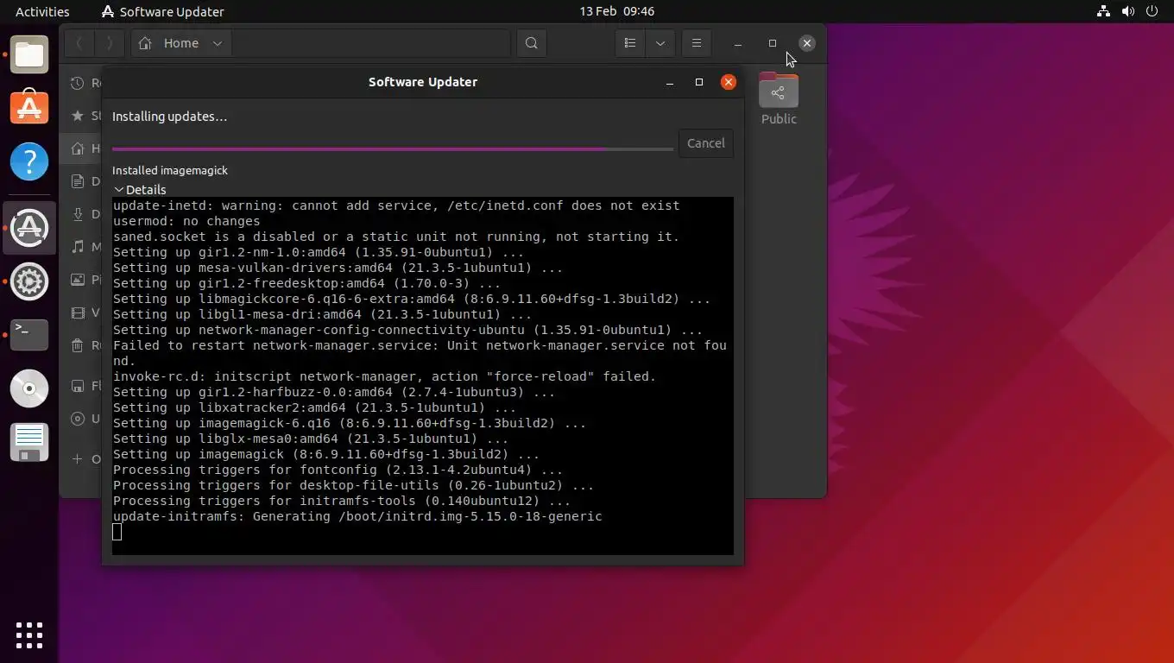Click 'usermod: no changes' terminal line
1174x663 pixels.
coord(186,221)
